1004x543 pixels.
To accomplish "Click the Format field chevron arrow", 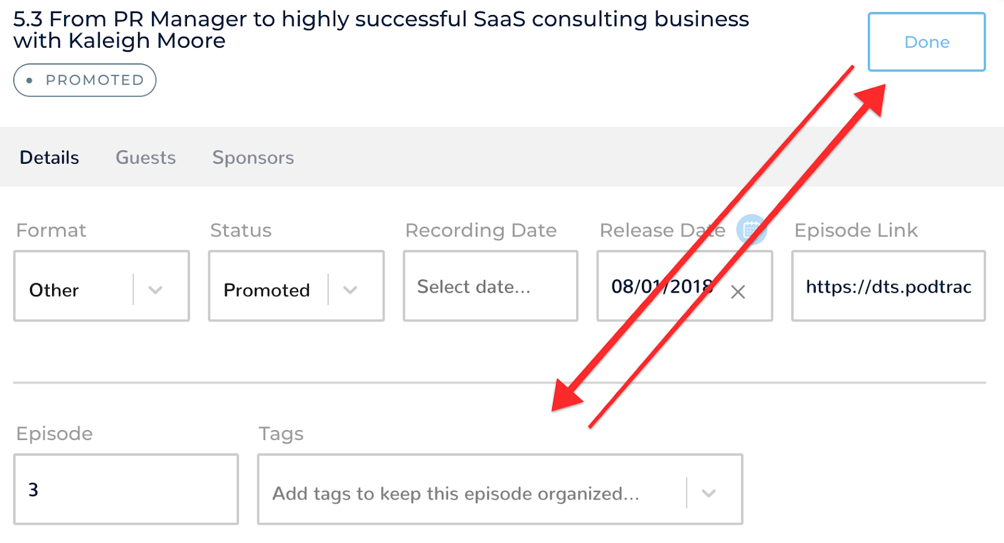I will pyautogui.click(x=156, y=290).
